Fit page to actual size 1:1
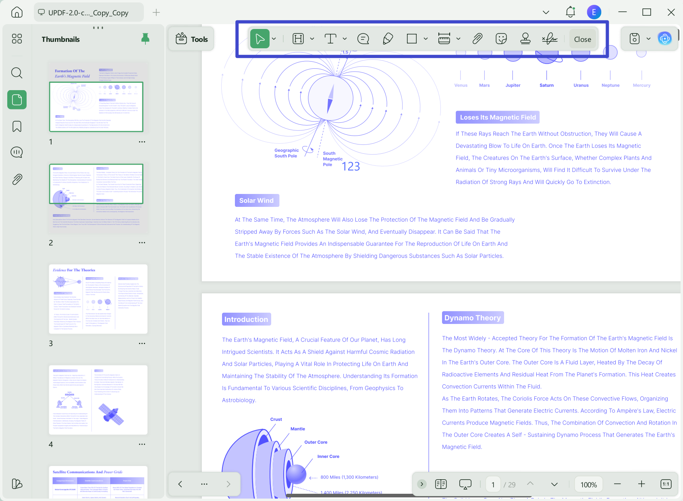This screenshot has height=501, width=683. pyautogui.click(x=666, y=484)
